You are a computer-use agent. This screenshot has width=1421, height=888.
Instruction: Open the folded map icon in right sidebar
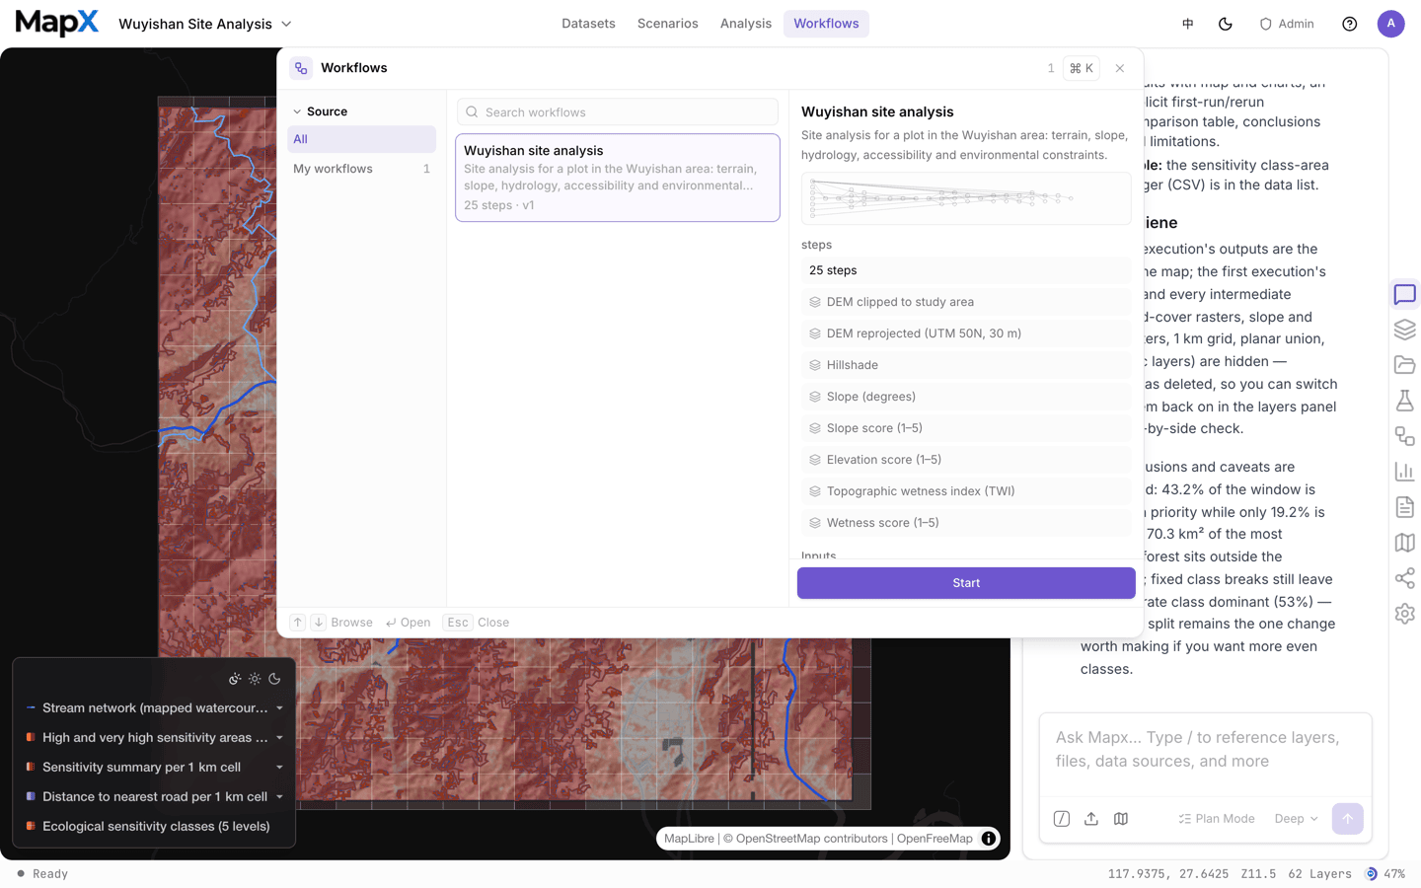1404,543
